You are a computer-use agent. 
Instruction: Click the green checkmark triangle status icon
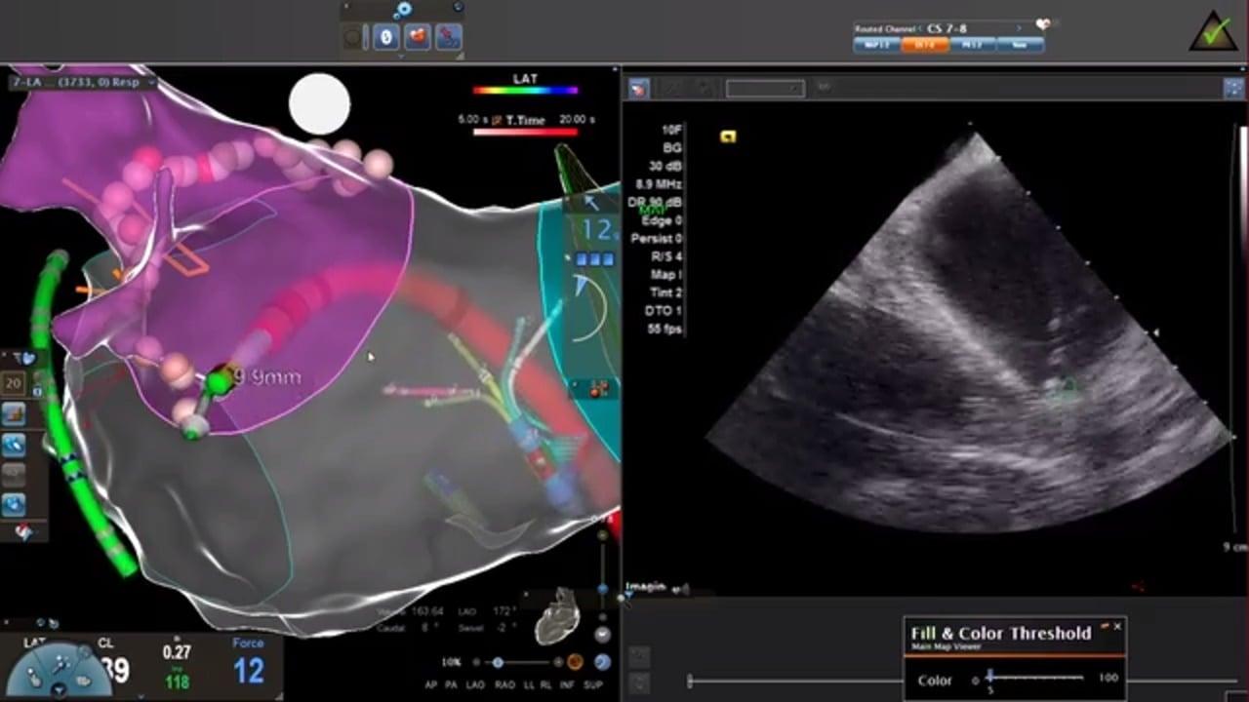tap(1213, 31)
